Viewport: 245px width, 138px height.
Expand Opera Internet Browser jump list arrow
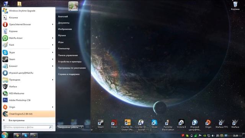(53, 25)
